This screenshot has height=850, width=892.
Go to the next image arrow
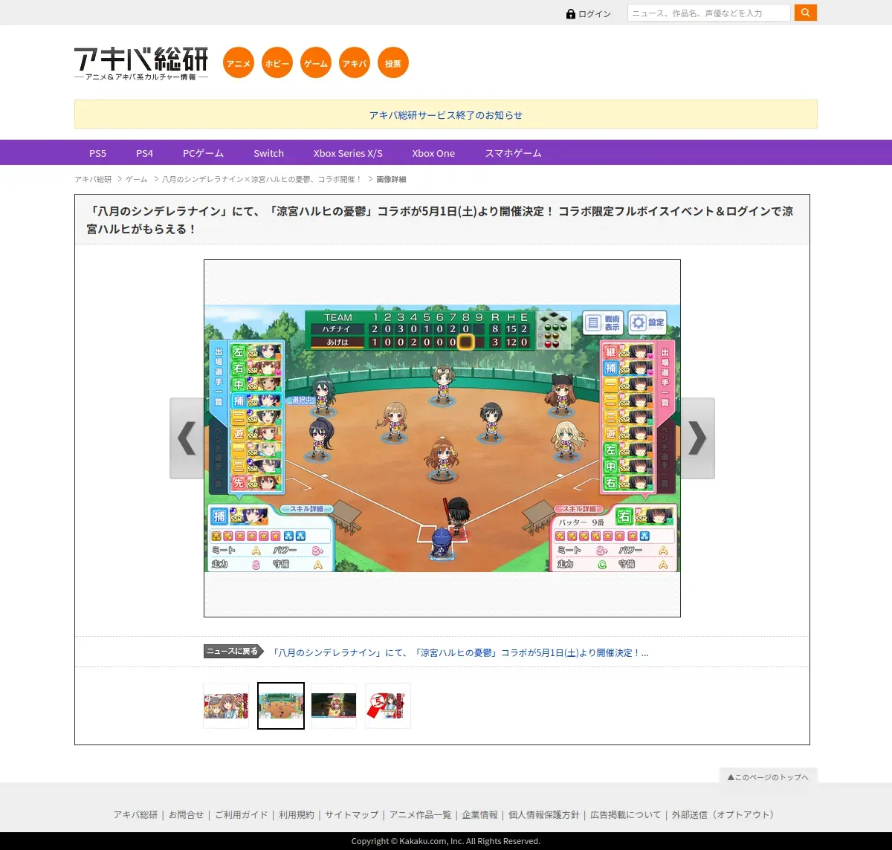698,438
